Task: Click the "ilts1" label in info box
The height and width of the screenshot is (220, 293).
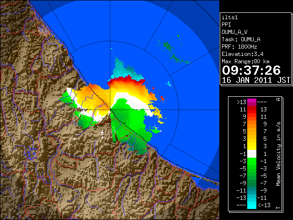Action: click(x=230, y=17)
